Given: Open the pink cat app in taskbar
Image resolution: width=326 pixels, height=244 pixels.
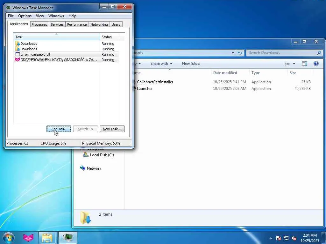Looking at the screenshot, I should [x=28, y=238].
